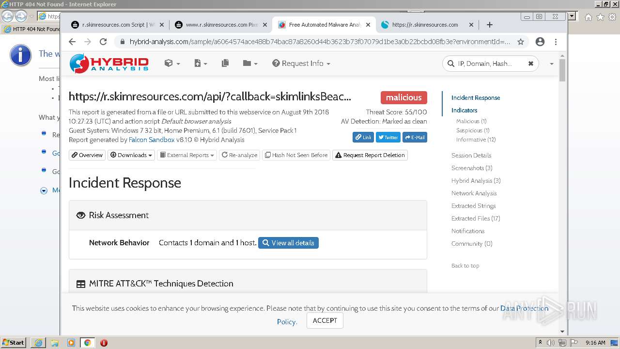The width and height of the screenshot is (620, 349).
Task: Click the red antivirus taskbar icon
Action: [104, 343]
